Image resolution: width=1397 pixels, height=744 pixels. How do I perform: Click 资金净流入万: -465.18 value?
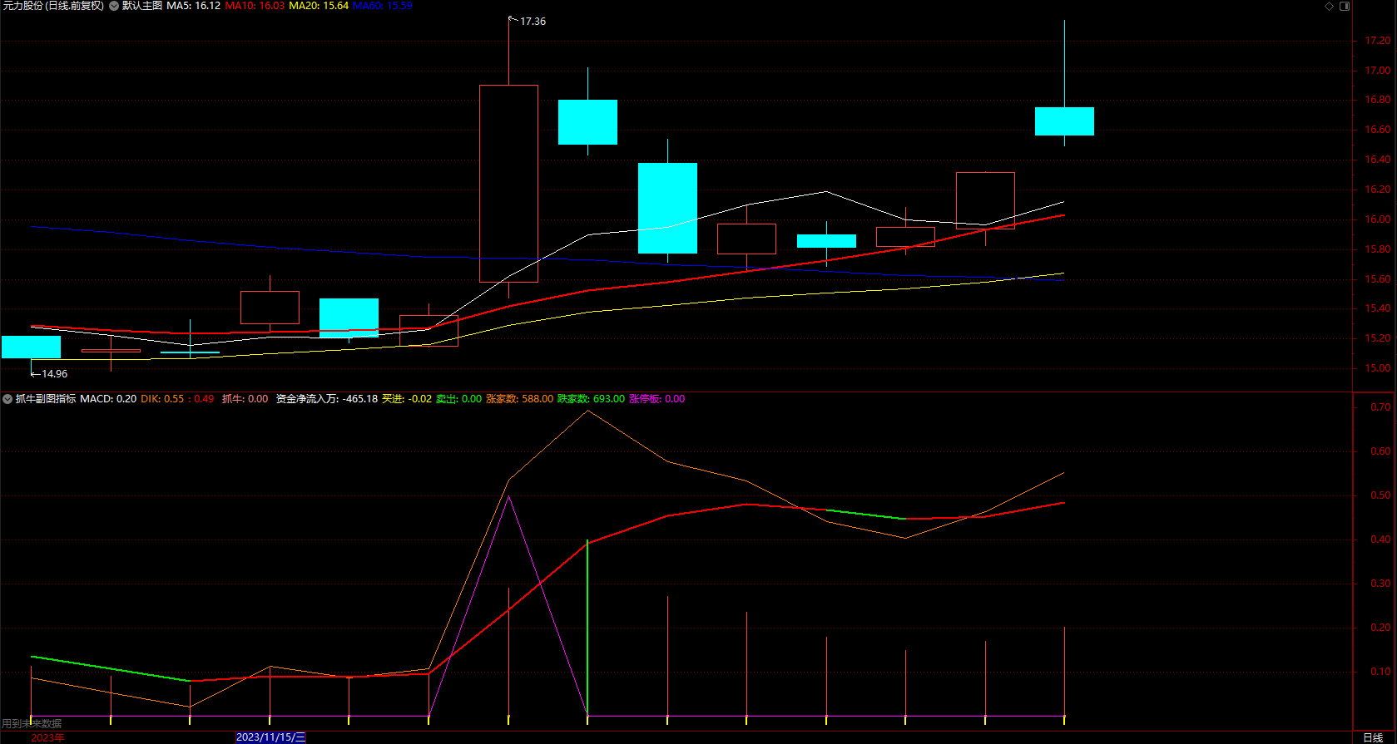click(327, 399)
